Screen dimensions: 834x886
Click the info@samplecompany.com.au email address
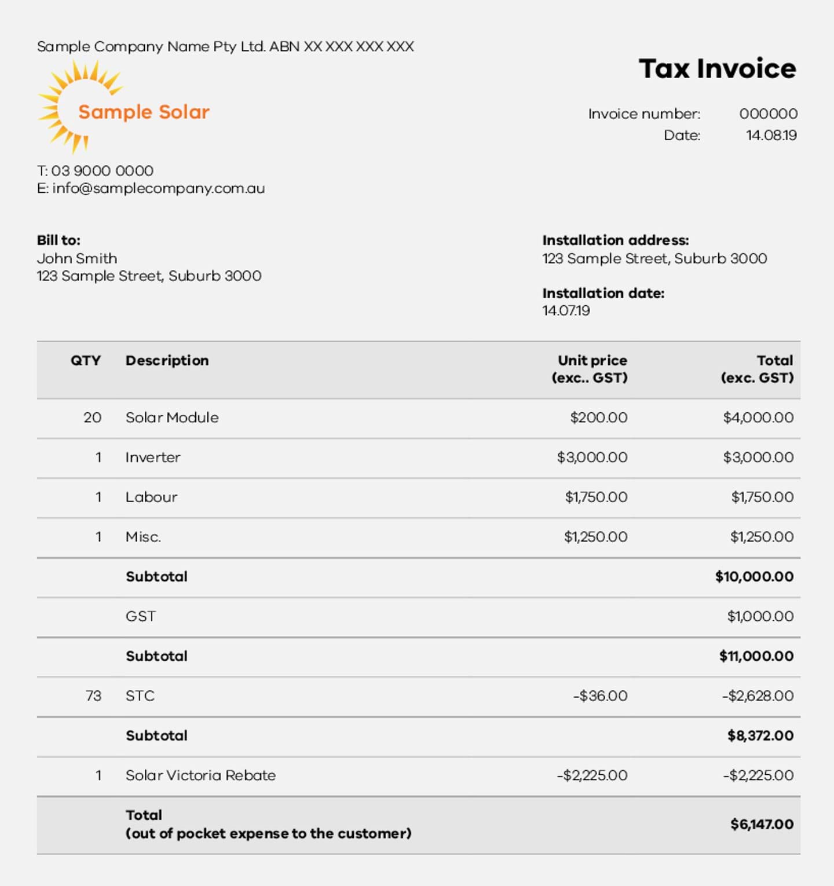click(158, 188)
